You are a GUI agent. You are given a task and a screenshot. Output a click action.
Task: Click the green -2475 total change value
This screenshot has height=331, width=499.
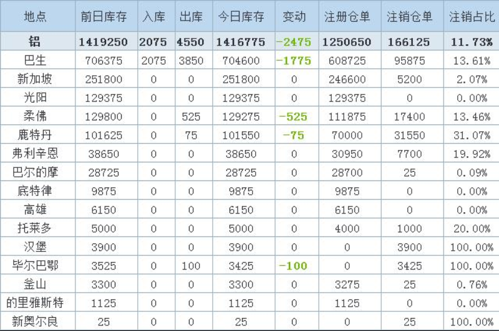293,42
